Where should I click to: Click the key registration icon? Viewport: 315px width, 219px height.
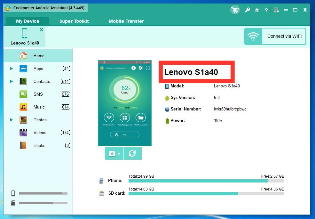coord(247,10)
